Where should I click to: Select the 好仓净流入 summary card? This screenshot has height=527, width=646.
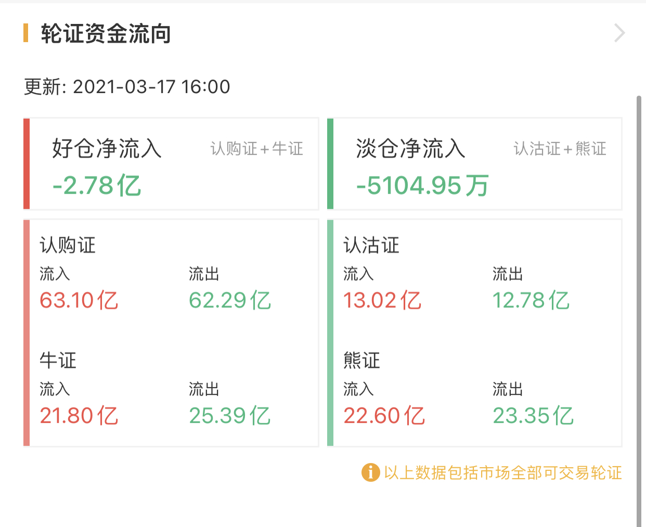pyautogui.click(x=172, y=164)
